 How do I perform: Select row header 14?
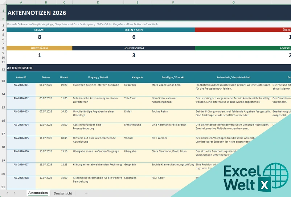pyautogui.click(x=3, y=89)
